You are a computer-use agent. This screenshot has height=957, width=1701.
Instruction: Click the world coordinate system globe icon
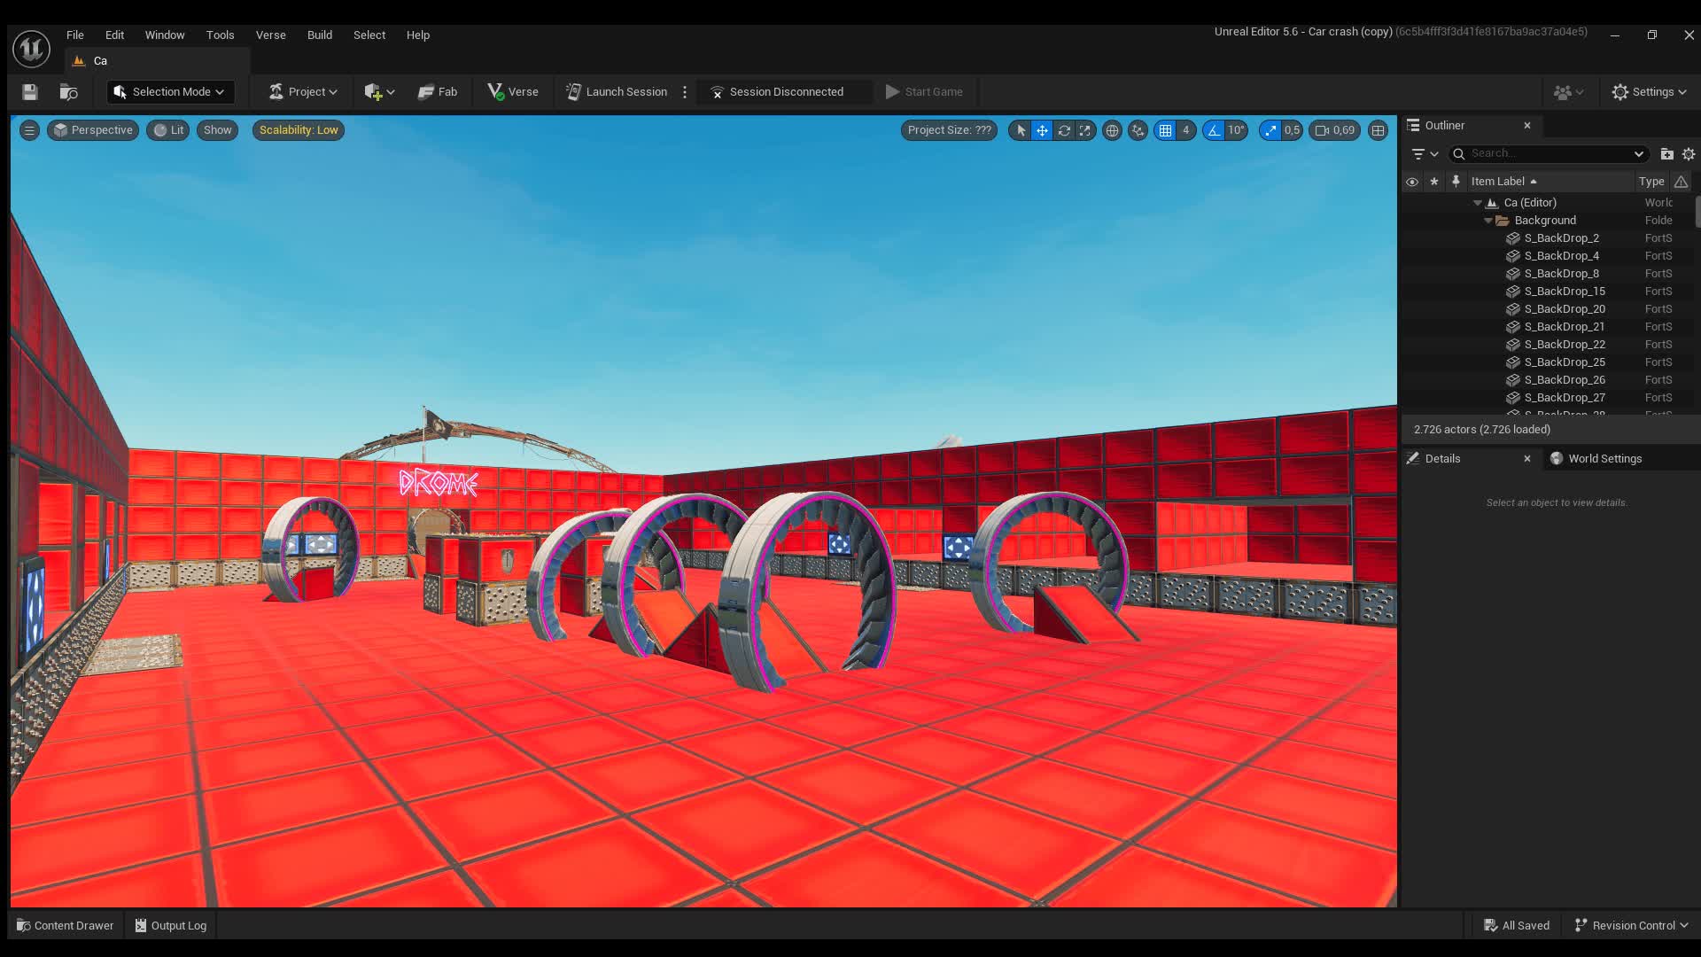coord(1112,130)
